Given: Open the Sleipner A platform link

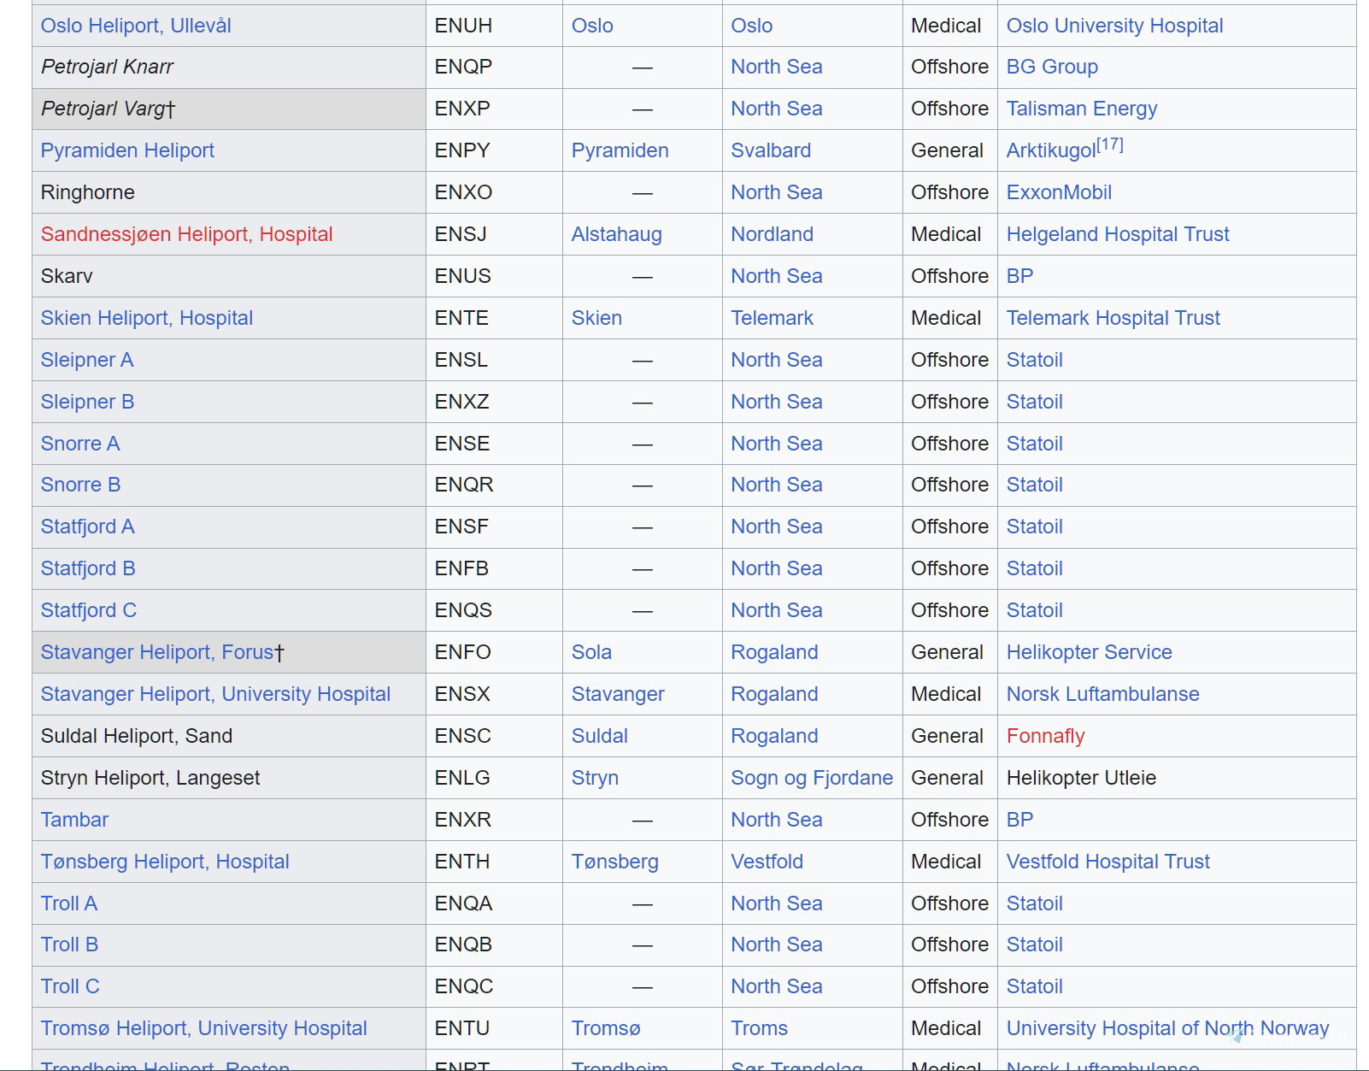Looking at the screenshot, I should tap(87, 360).
